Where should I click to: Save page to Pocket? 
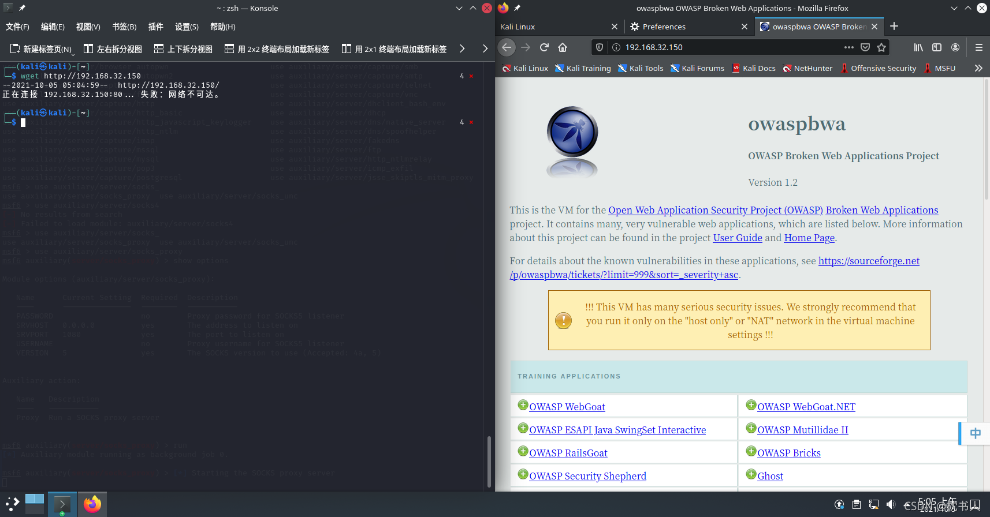coord(865,47)
